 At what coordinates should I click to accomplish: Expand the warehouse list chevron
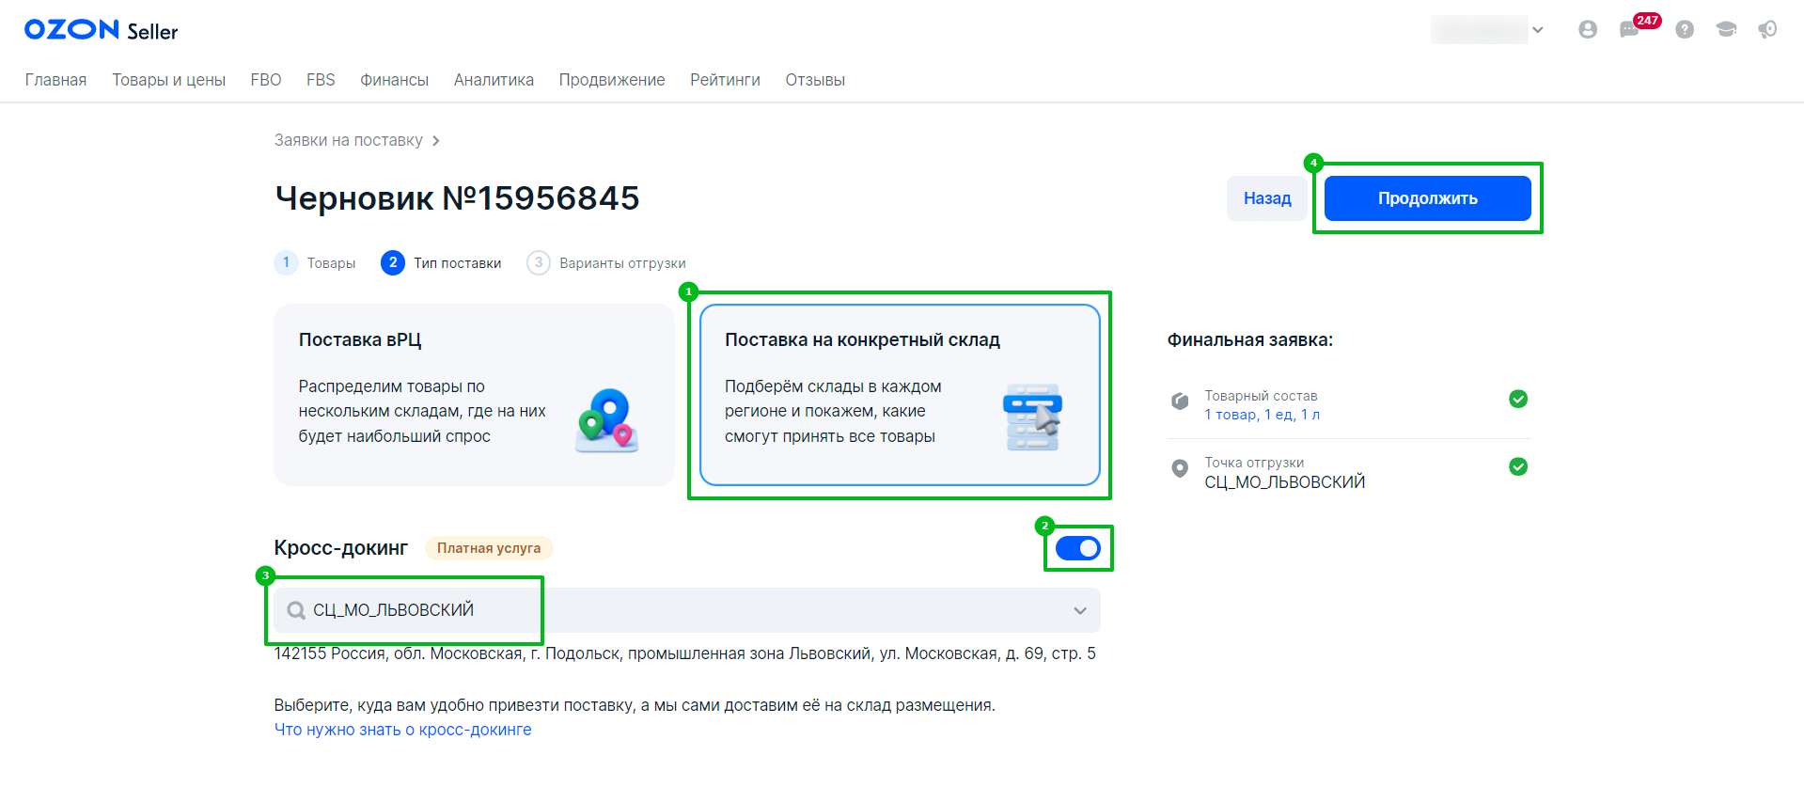1080,610
